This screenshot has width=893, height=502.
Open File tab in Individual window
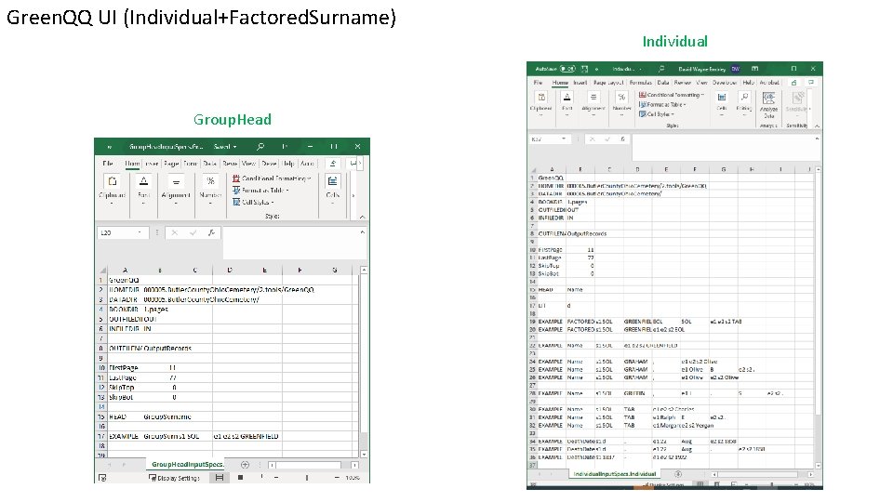pyautogui.click(x=538, y=83)
